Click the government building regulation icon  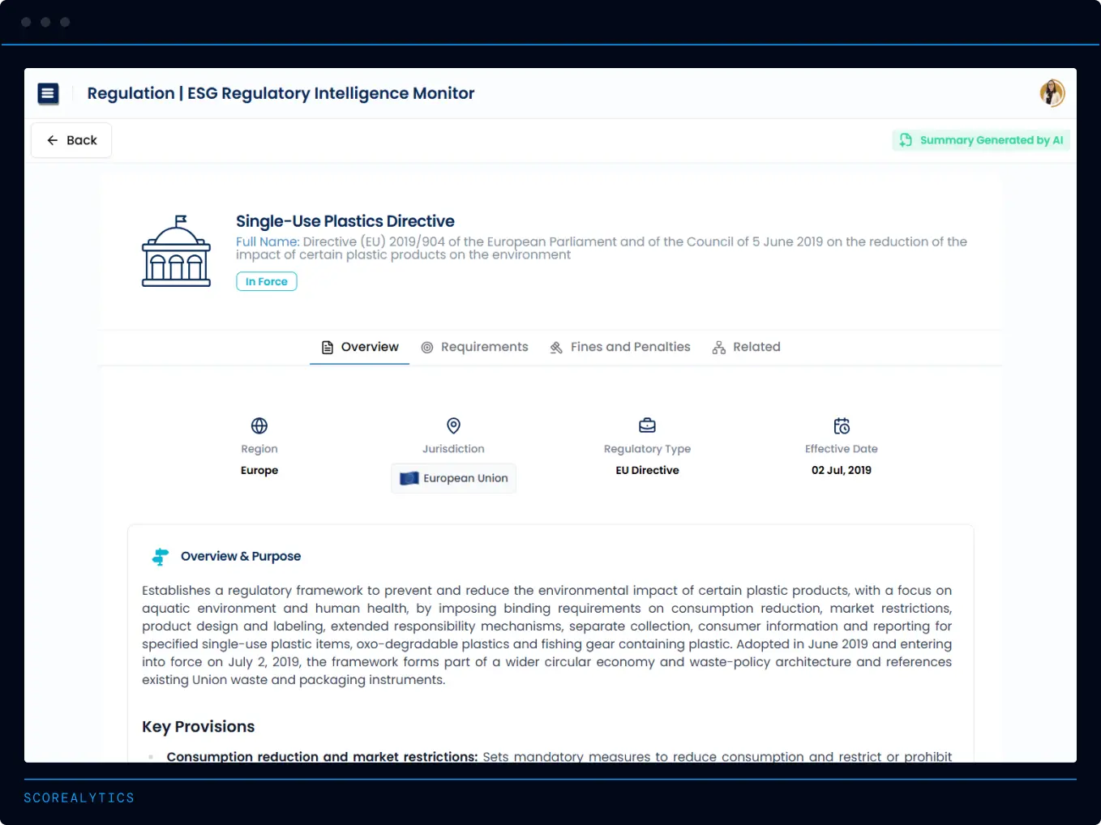point(176,251)
